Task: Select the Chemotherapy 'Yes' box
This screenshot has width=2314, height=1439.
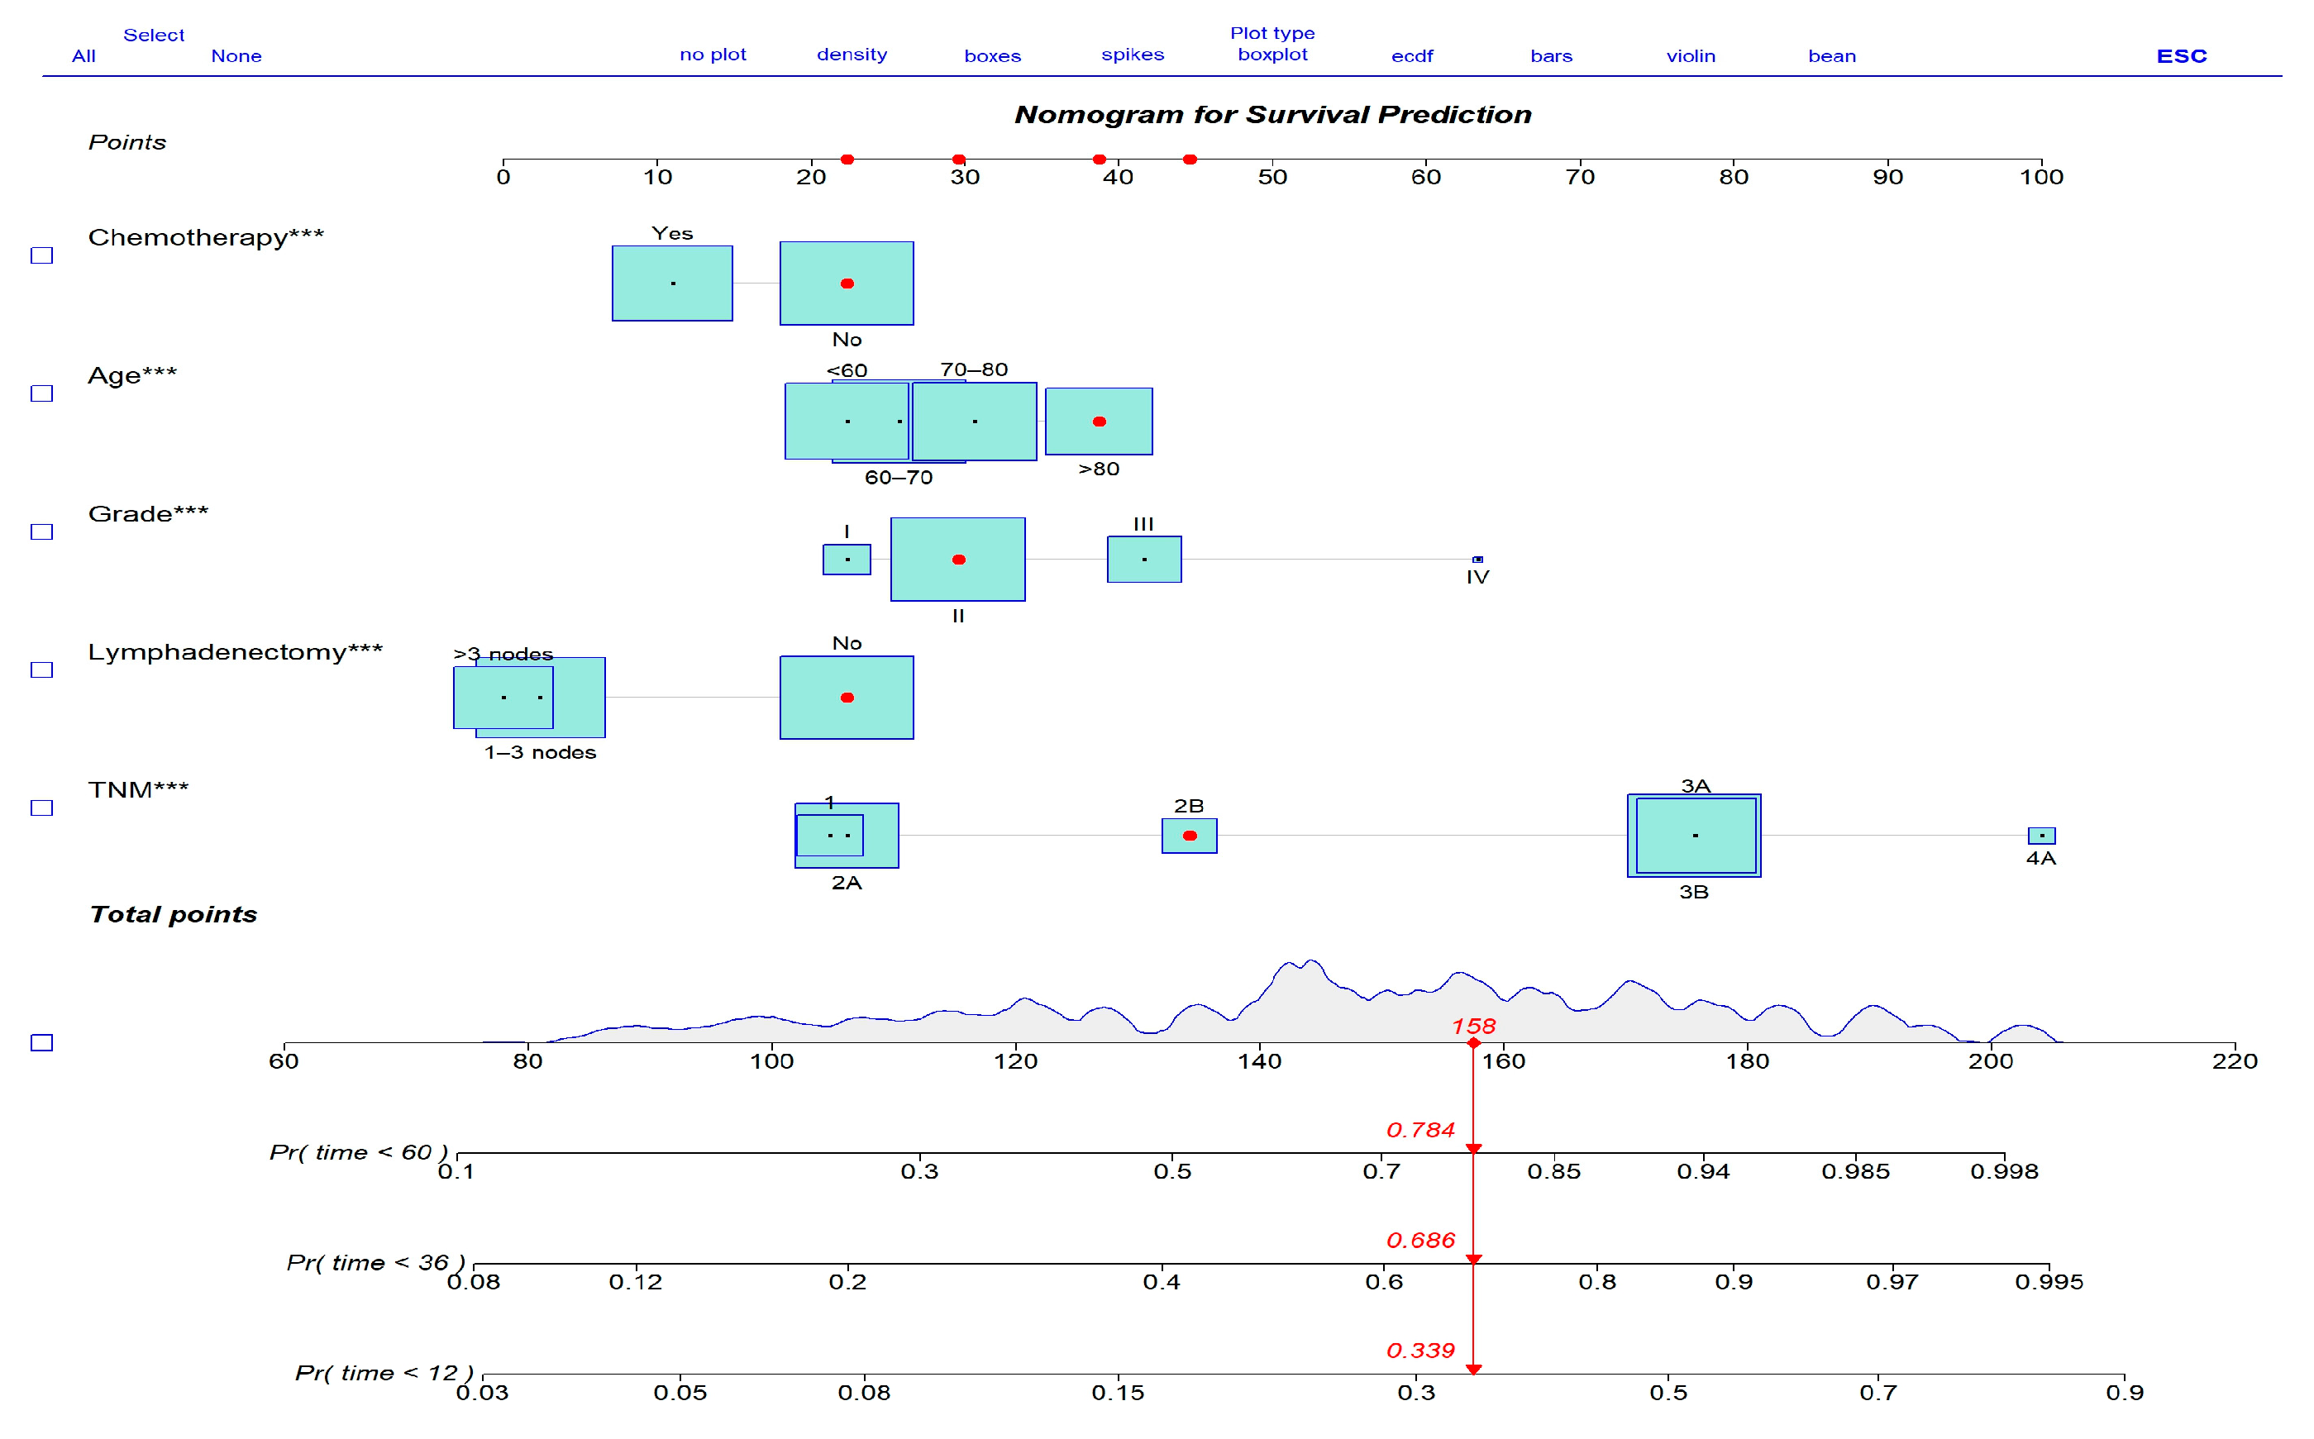Action: (672, 284)
